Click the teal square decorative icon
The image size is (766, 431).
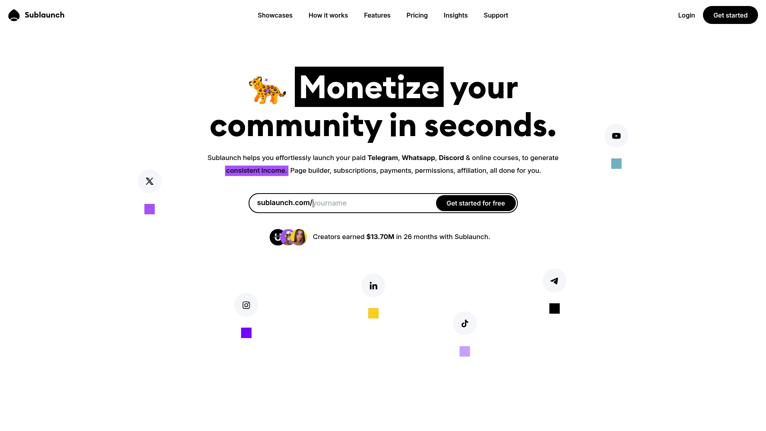pos(616,164)
